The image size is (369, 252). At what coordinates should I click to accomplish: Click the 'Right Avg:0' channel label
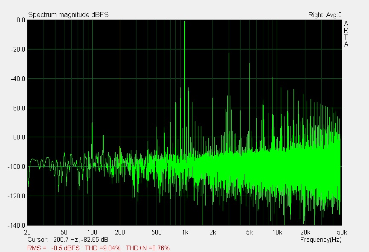tap(325, 15)
